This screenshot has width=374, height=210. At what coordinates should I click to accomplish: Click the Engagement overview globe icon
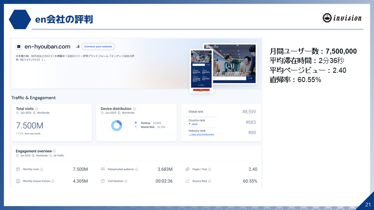tap(33, 156)
